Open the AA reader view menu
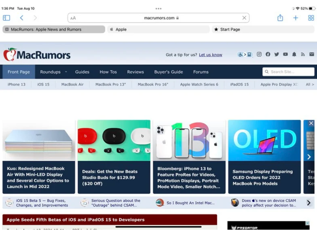Screen dimensions: 317x230 pyautogui.click(x=73, y=18)
